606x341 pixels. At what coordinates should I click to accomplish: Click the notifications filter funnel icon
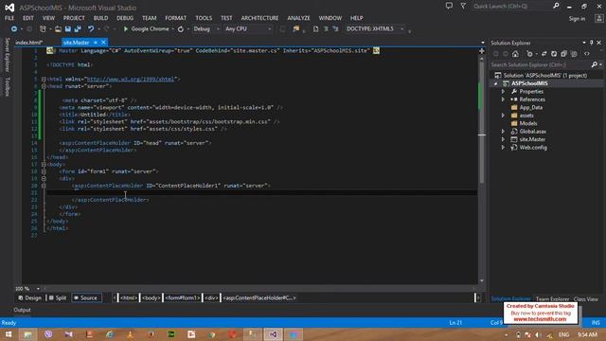pos(463,6)
